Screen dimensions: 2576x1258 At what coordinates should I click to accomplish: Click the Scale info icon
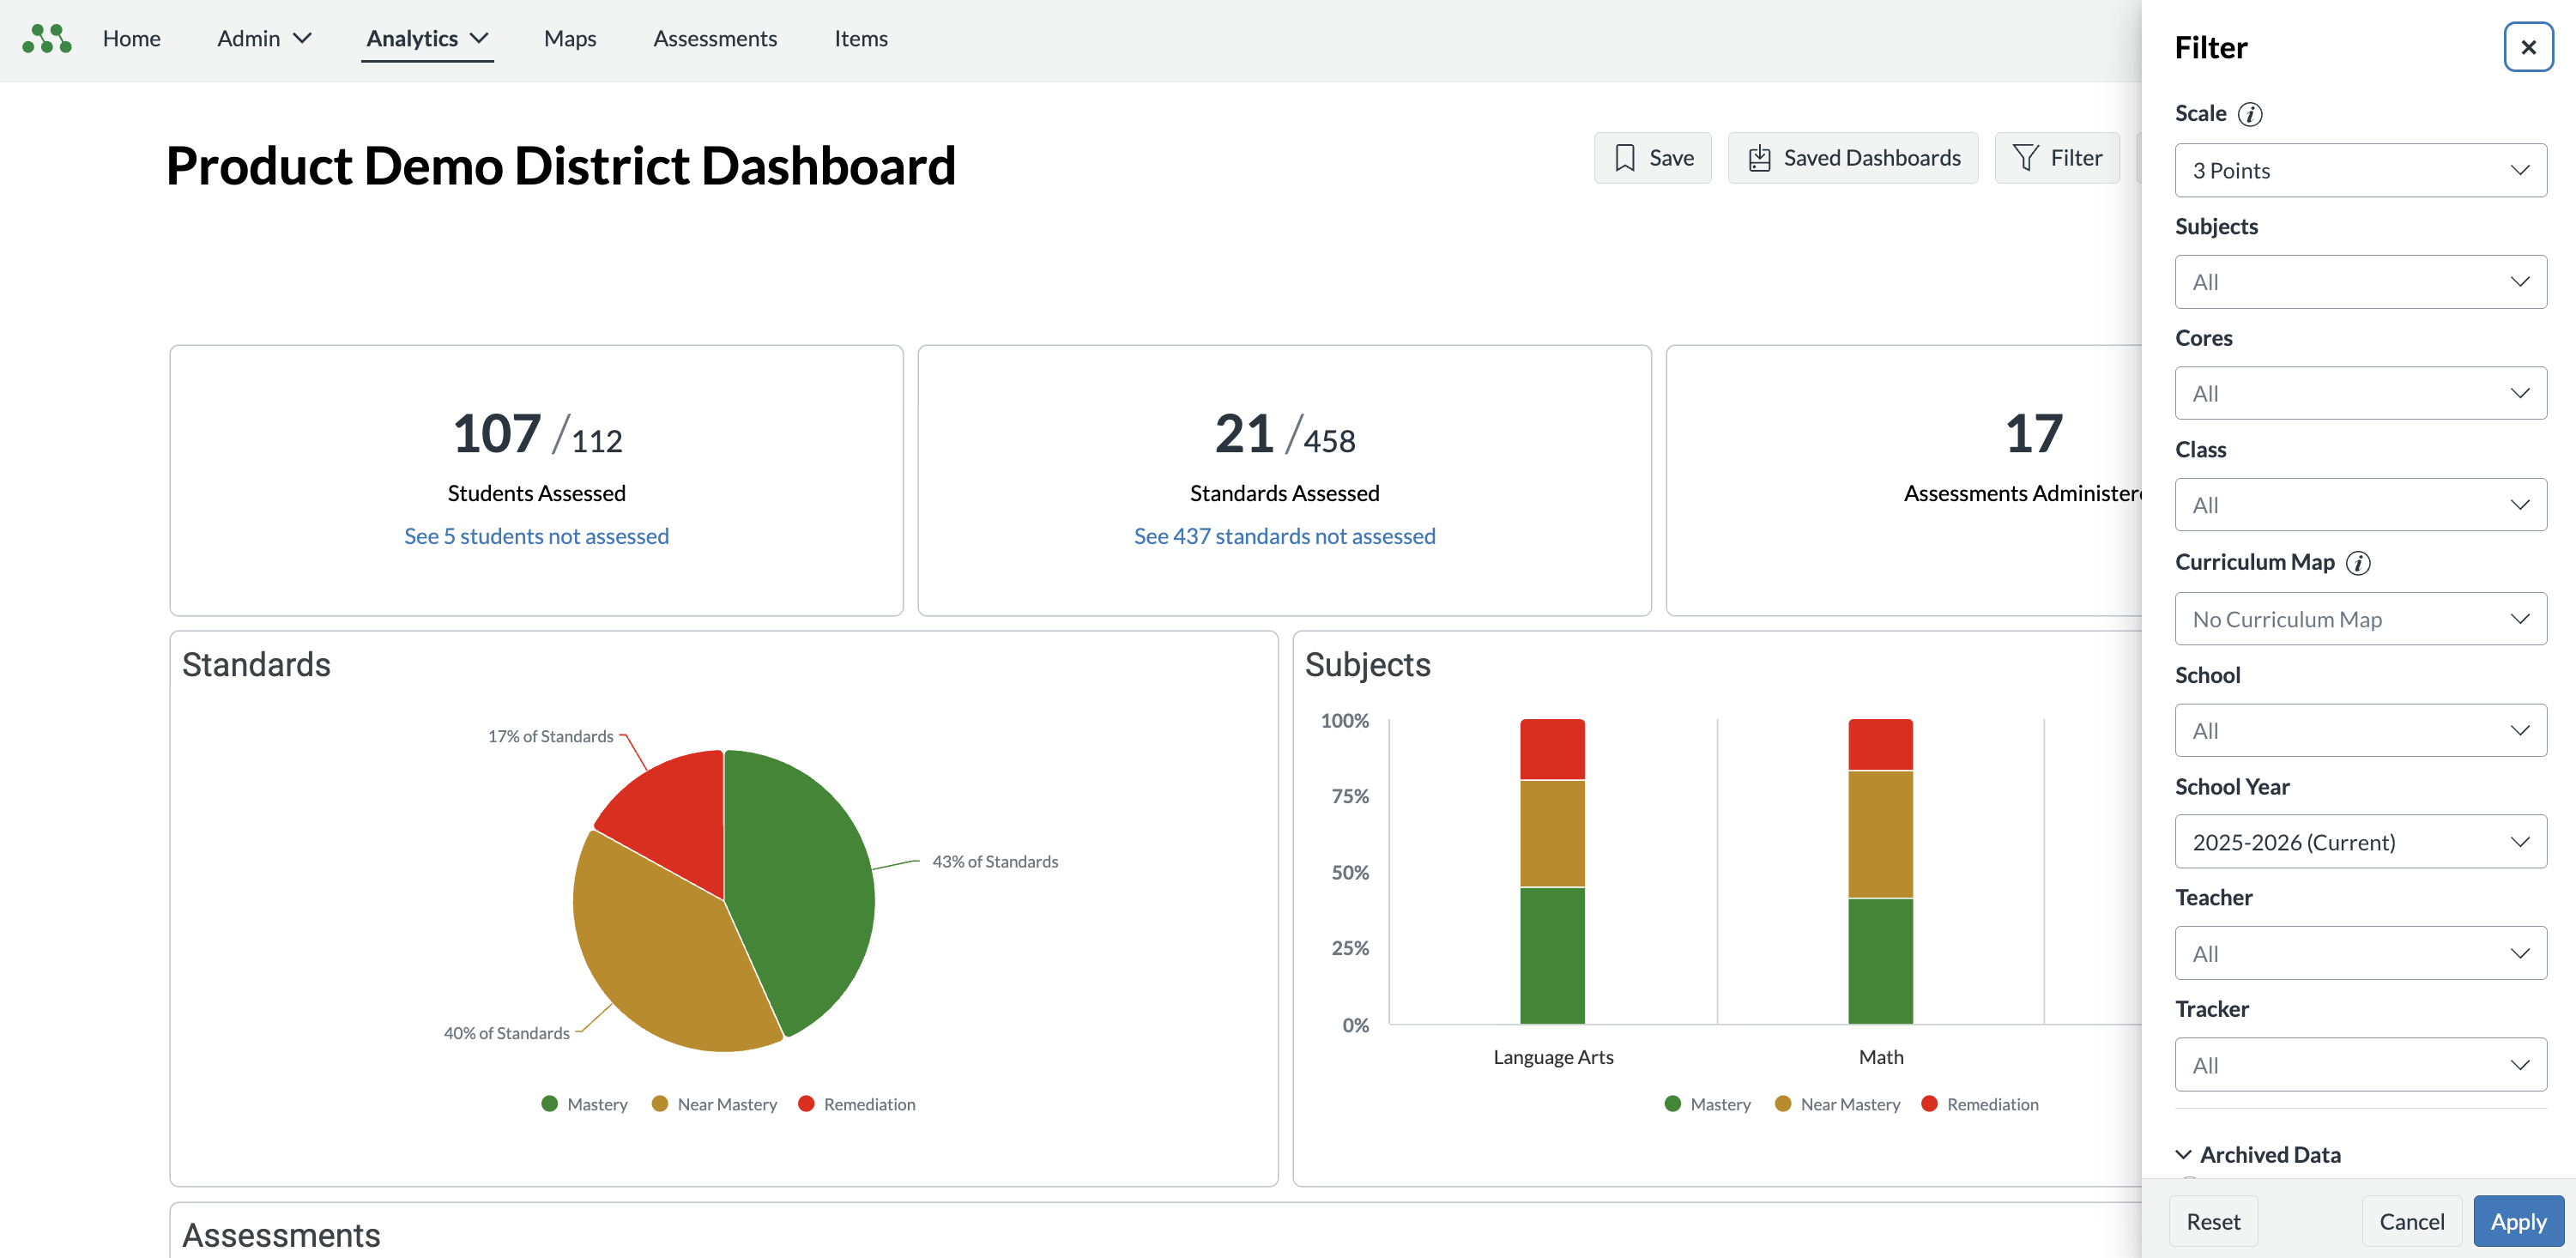click(x=2250, y=114)
